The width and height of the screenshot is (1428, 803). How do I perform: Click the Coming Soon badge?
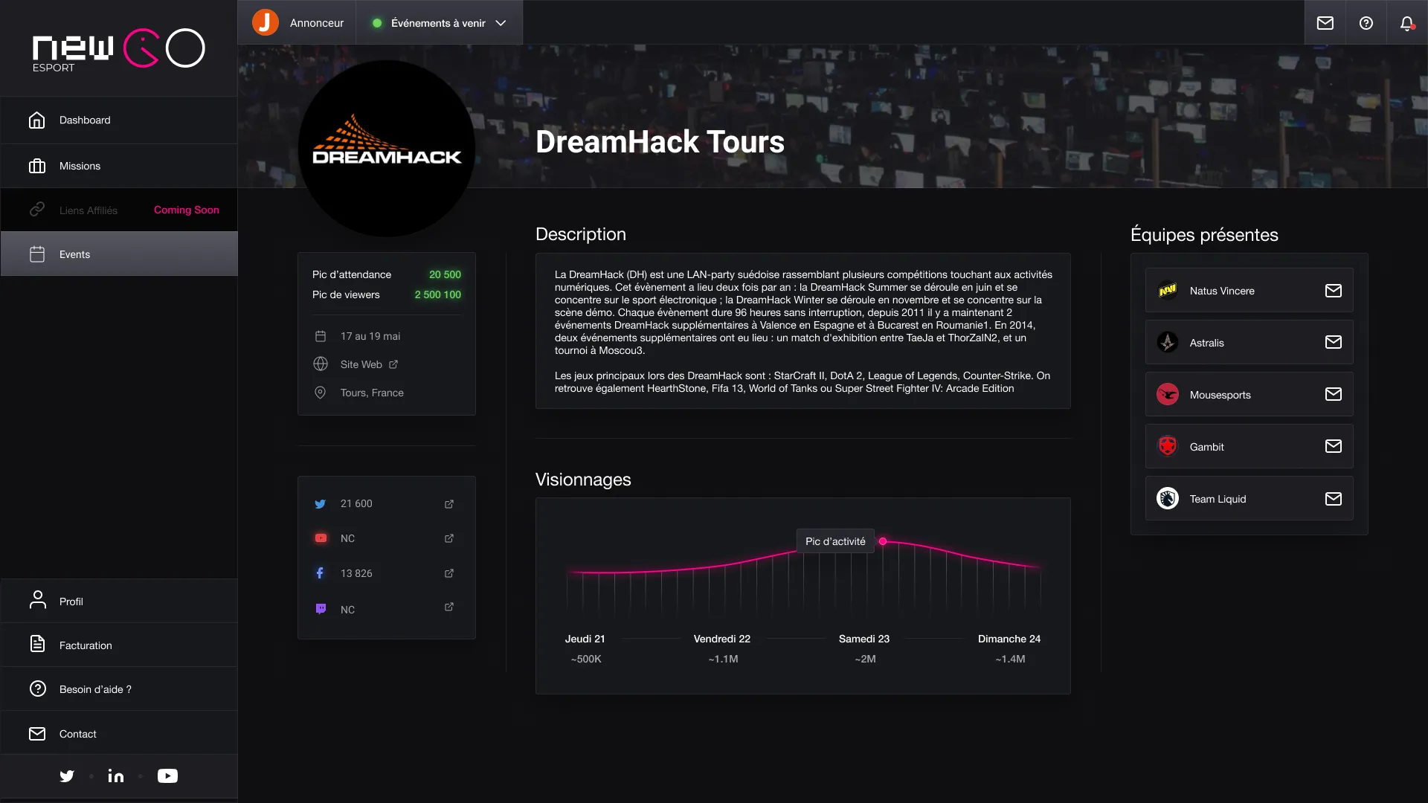pos(187,210)
